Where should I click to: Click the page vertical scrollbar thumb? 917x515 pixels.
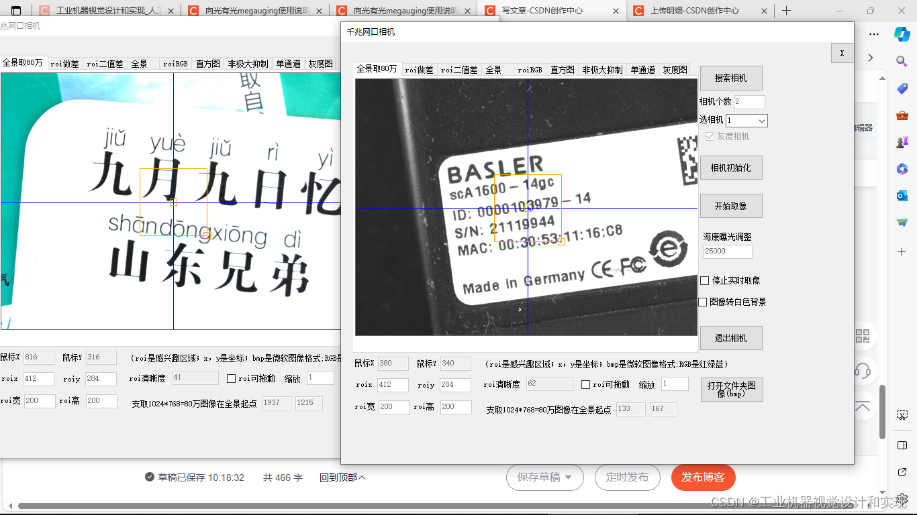click(x=883, y=412)
